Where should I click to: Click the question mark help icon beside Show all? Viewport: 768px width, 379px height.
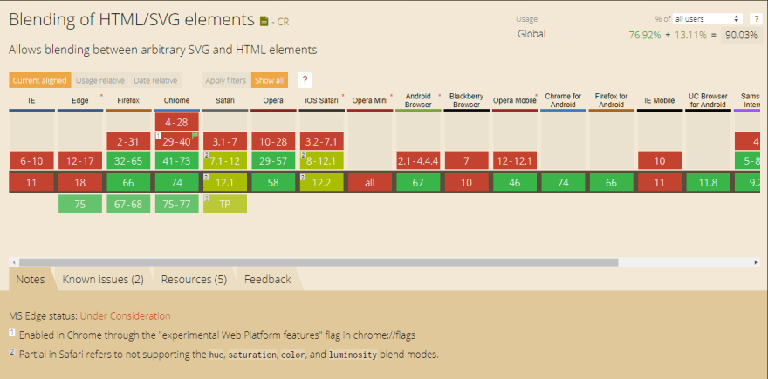tap(305, 80)
